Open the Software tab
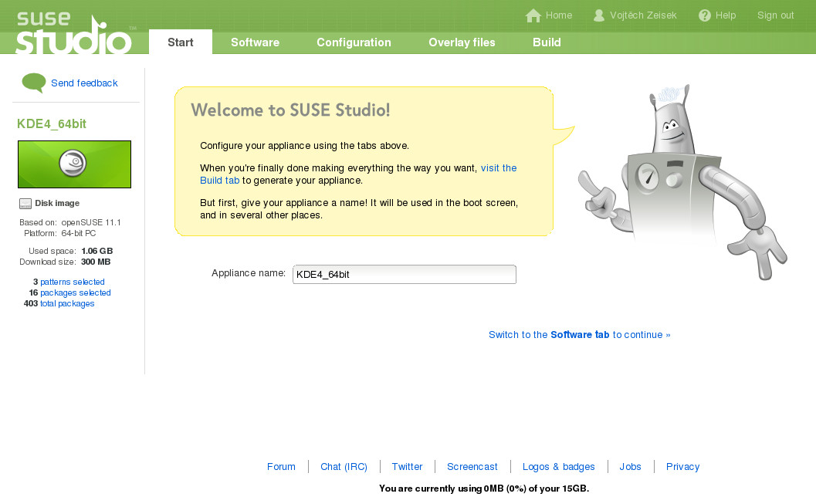The width and height of the screenshot is (816, 497). 255,42
